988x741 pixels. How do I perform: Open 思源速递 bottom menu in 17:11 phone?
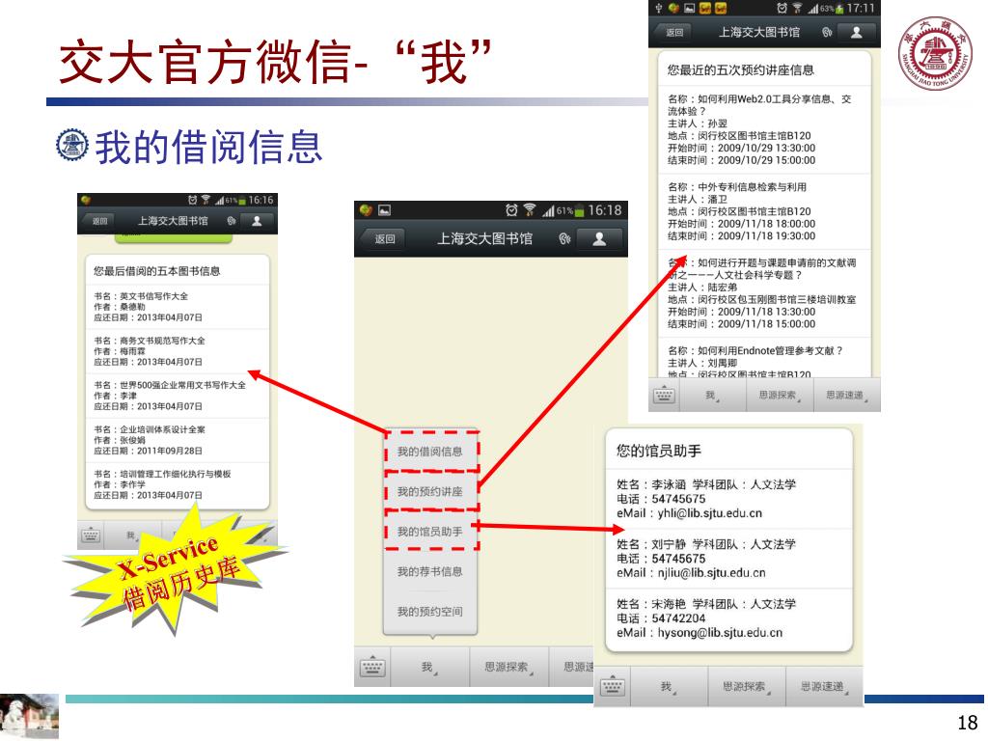pyautogui.click(x=846, y=395)
